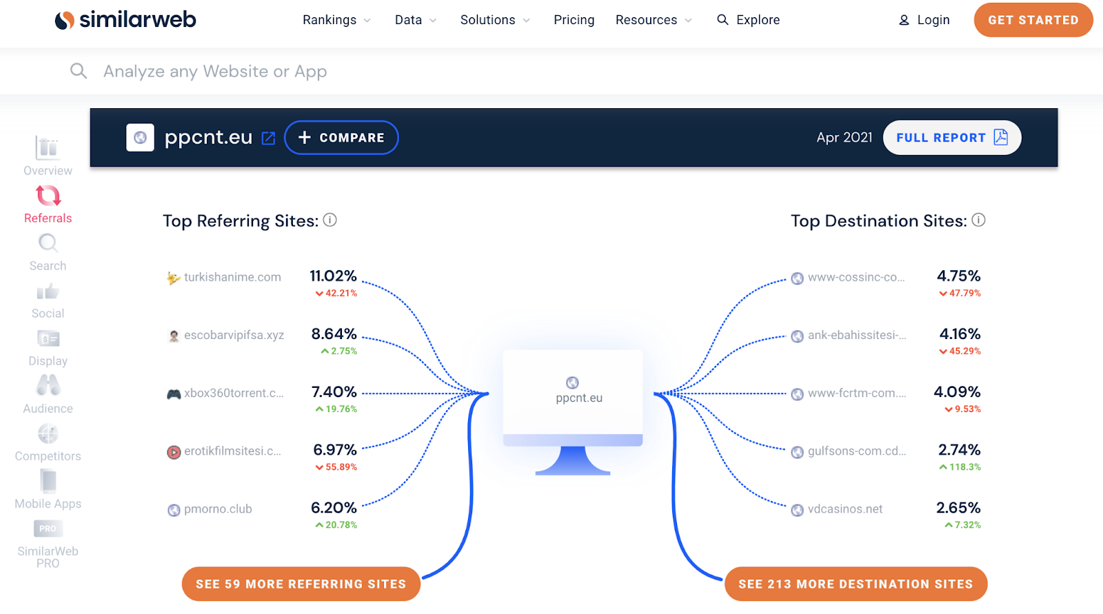Select the Overview sidebar icon

(48, 148)
